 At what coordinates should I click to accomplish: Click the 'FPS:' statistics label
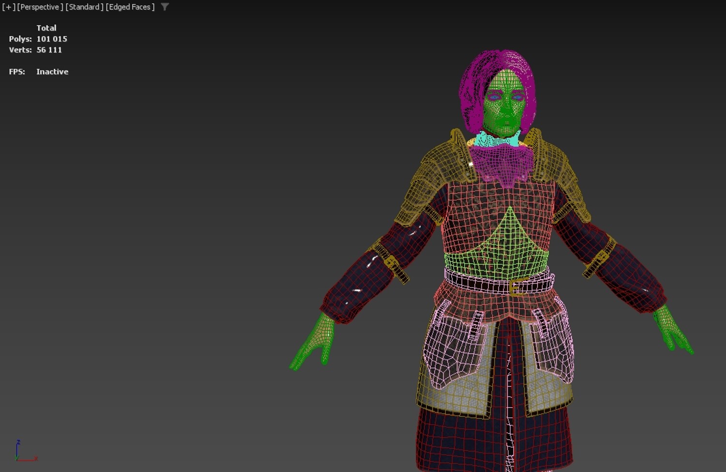pos(17,72)
